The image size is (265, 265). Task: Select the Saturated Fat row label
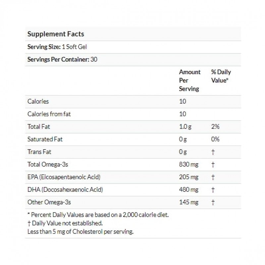coord(45,139)
